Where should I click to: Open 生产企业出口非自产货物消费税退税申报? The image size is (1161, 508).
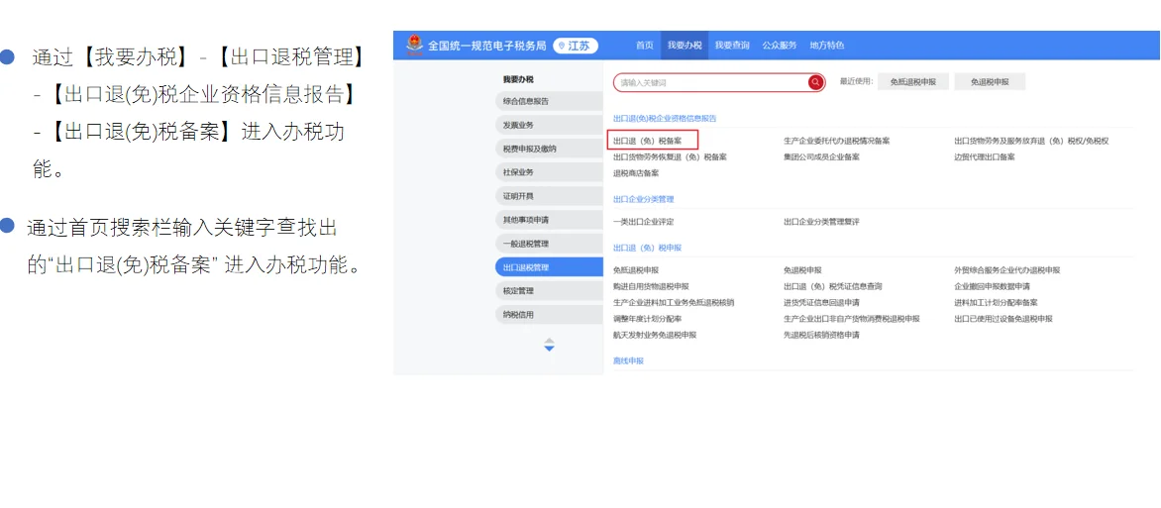pyautogui.click(x=852, y=319)
